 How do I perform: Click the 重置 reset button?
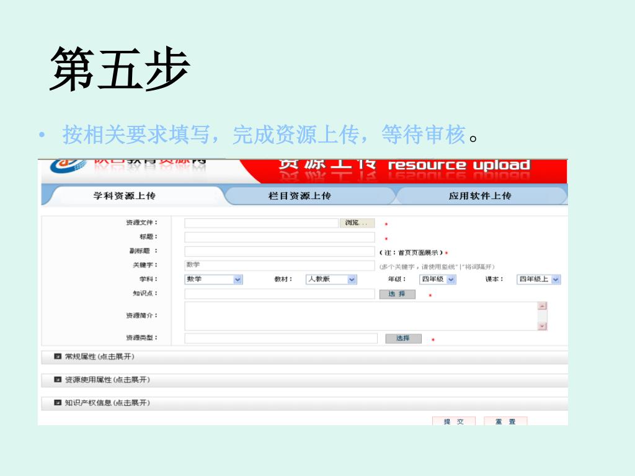[505, 421]
